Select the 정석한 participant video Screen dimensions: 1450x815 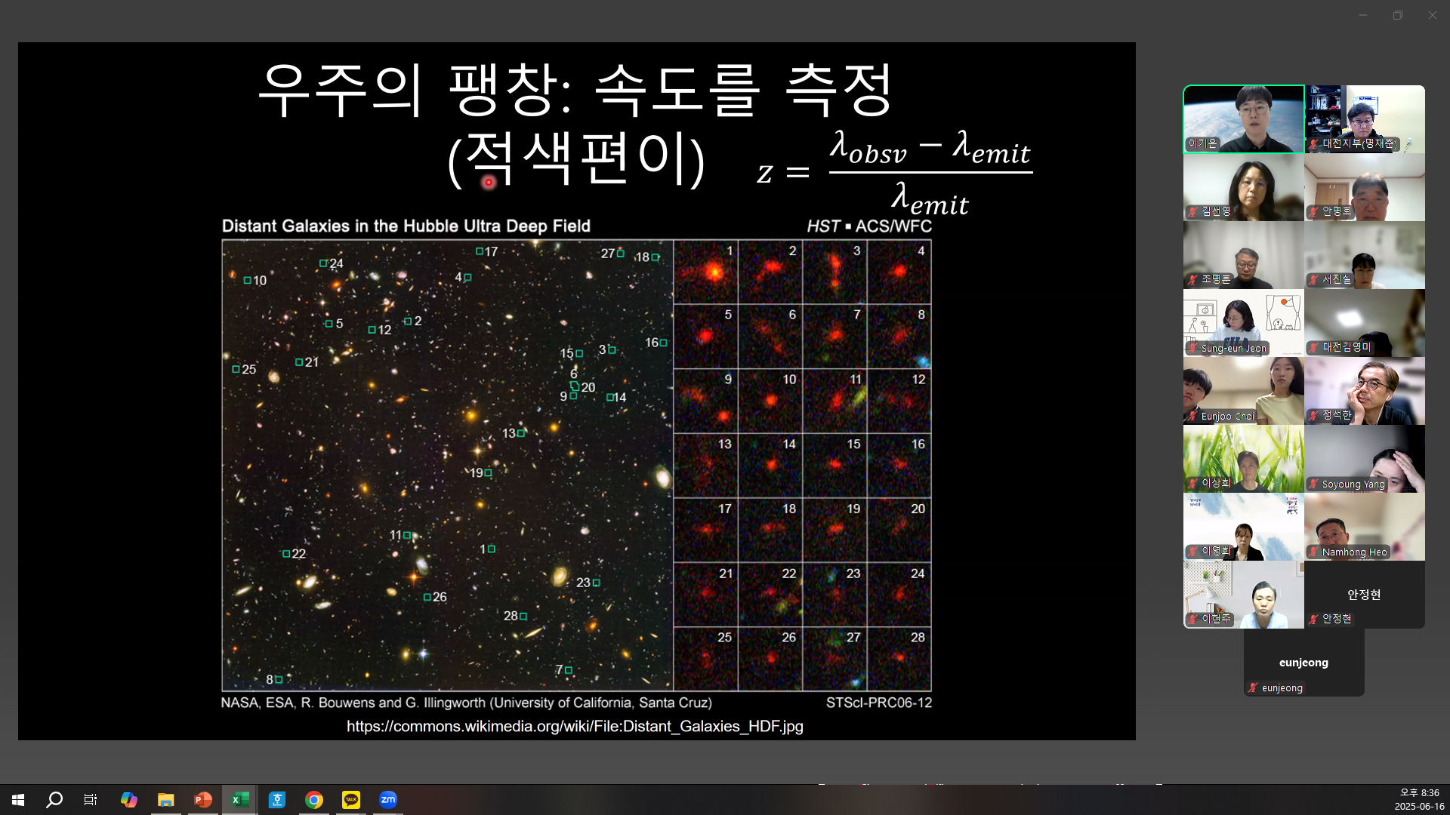coord(1365,391)
